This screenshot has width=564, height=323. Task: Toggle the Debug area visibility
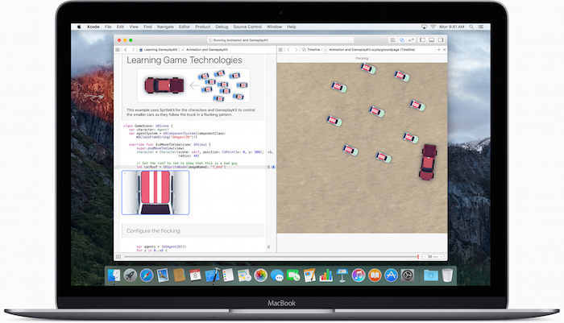[x=431, y=40]
